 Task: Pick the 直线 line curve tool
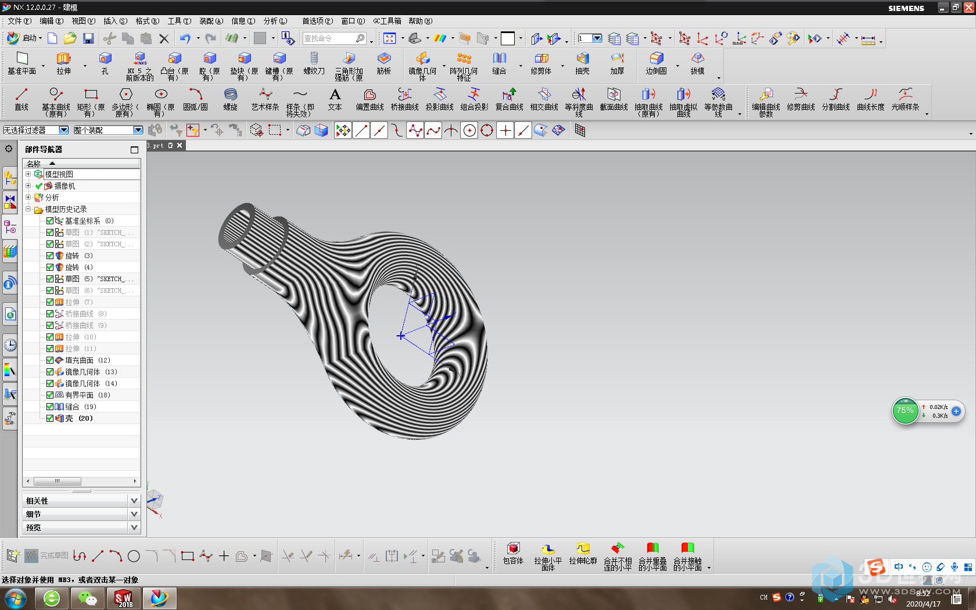21,99
